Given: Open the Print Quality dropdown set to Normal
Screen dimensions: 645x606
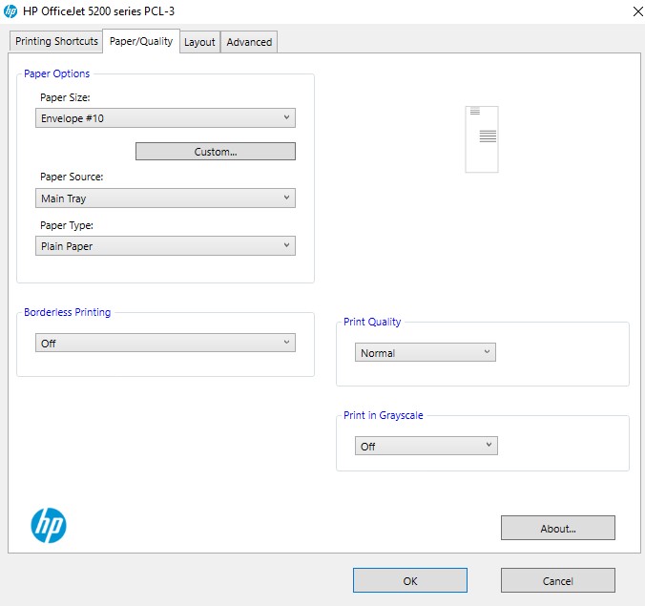Looking at the screenshot, I should (x=426, y=353).
